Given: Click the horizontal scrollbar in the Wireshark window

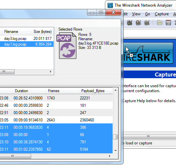Looking at the screenshot, I should tap(149, 136).
